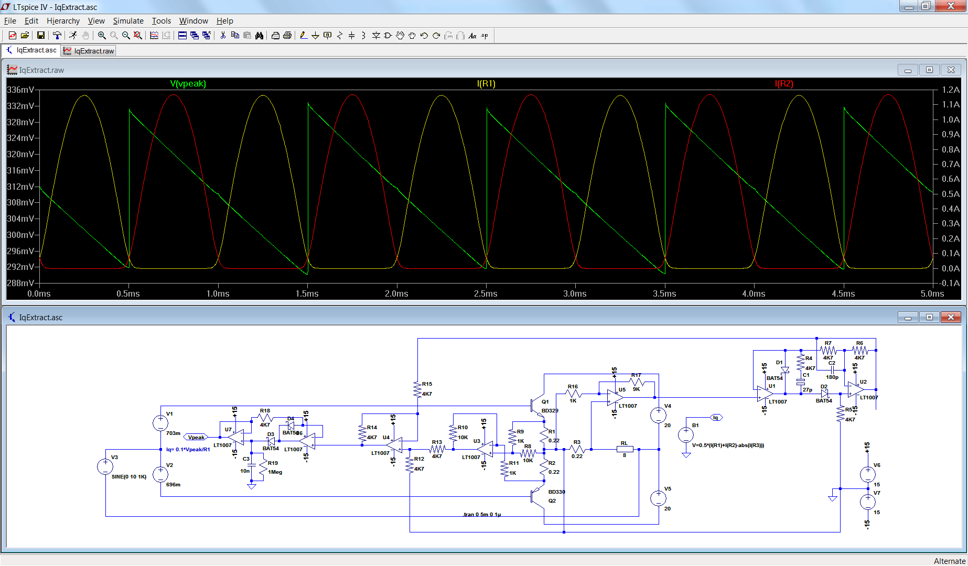The image size is (968, 566).
Task: Tile windows horizontally icon
Action: point(182,35)
